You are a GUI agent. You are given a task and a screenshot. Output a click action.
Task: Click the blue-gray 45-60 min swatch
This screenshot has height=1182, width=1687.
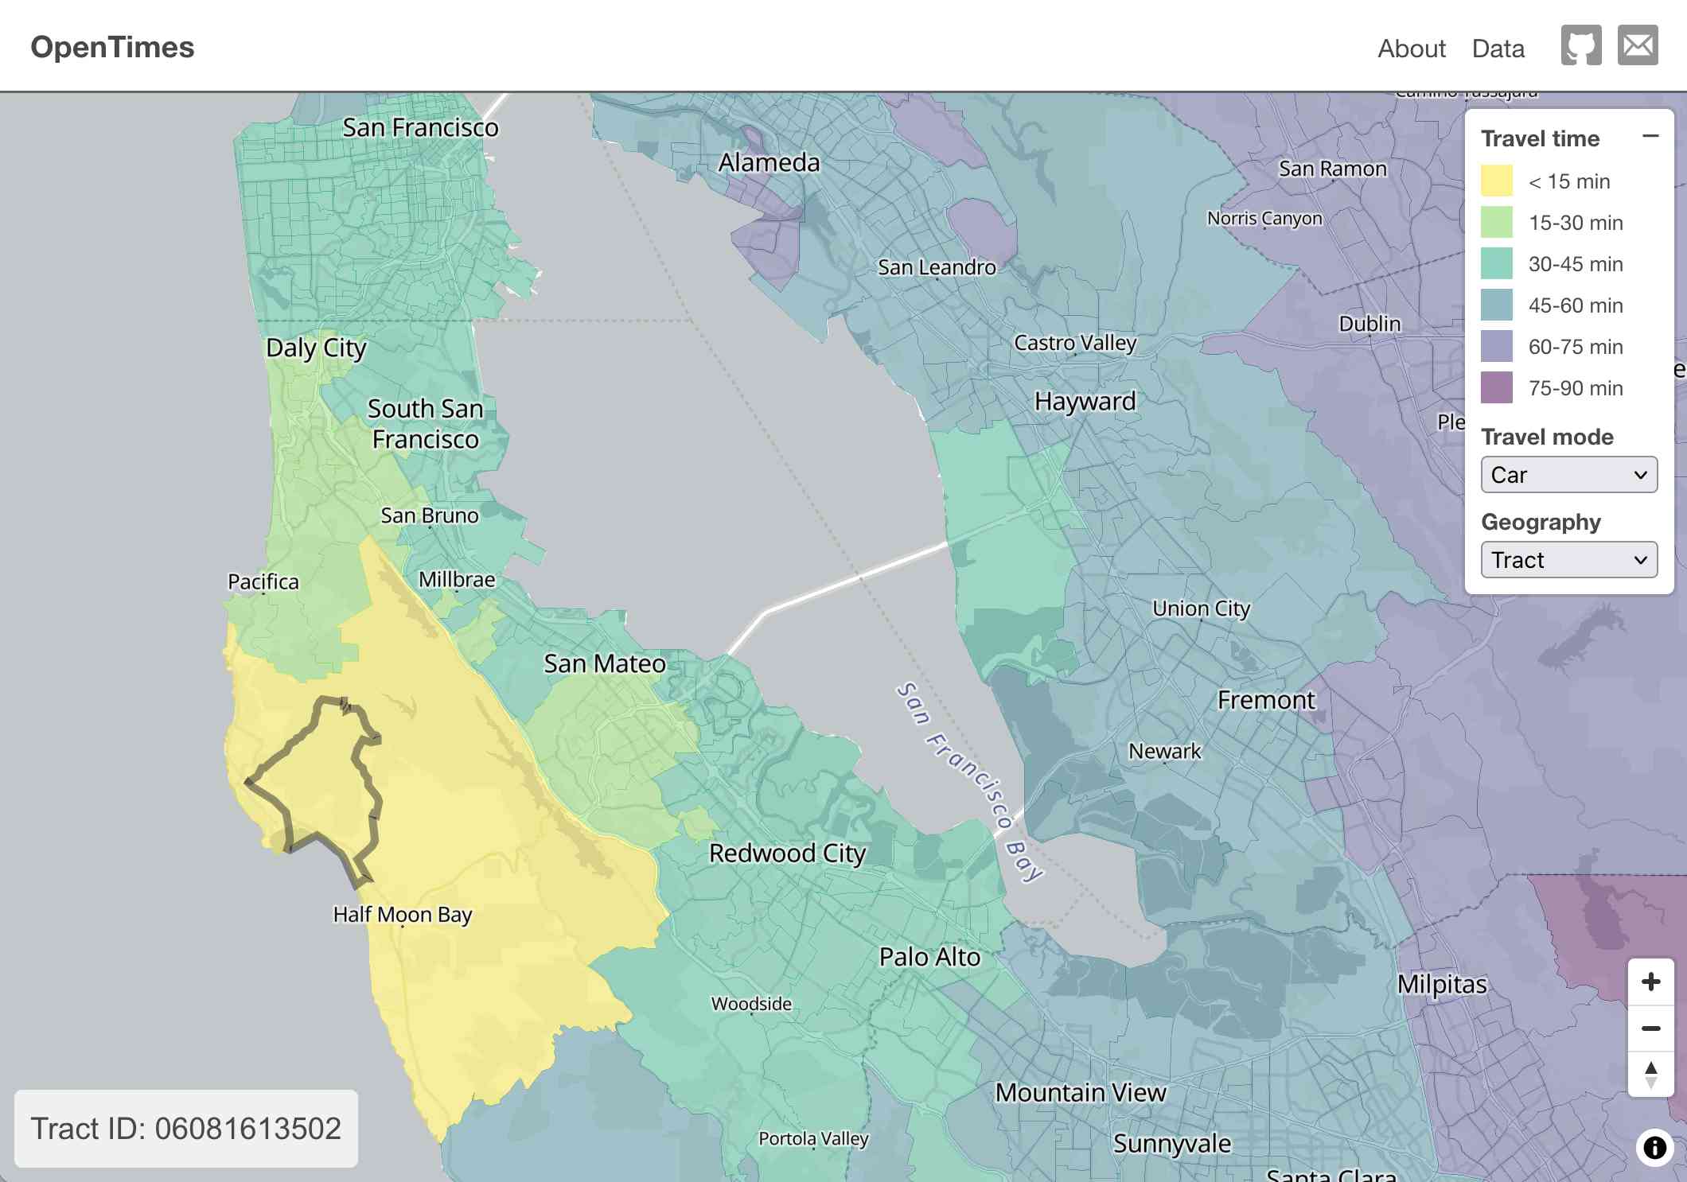1497,305
